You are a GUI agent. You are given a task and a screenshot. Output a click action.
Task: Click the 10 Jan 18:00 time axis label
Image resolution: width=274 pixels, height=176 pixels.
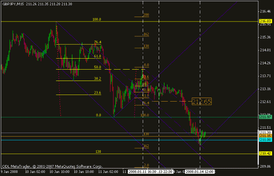(x=84, y=172)
